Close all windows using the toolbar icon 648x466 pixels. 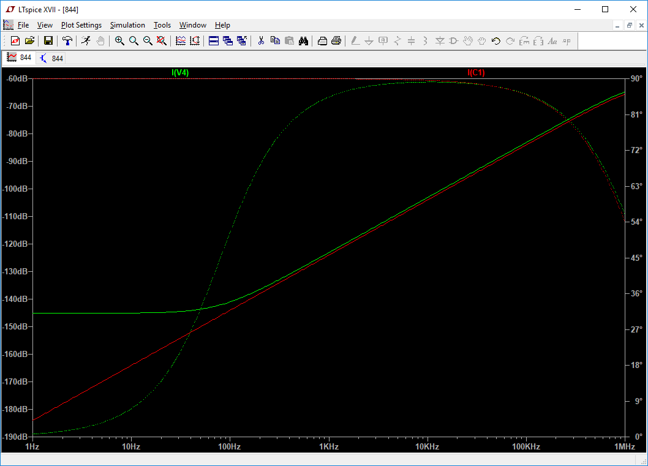(242, 41)
